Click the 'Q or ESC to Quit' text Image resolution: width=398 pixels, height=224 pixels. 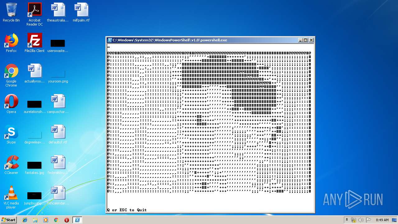pyautogui.click(x=127, y=210)
